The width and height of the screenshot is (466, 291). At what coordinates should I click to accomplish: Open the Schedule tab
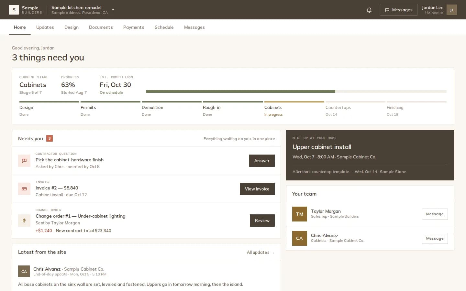(164, 27)
